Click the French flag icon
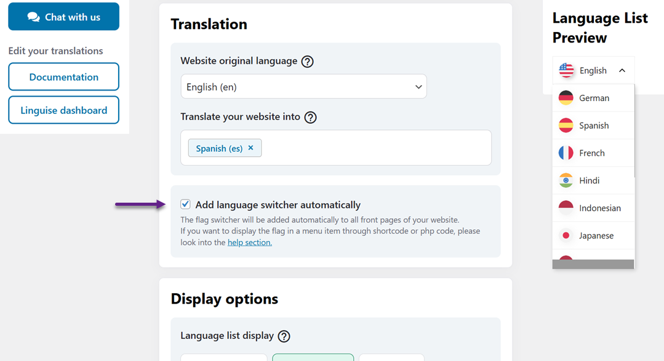This screenshot has width=664, height=361. click(566, 153)
